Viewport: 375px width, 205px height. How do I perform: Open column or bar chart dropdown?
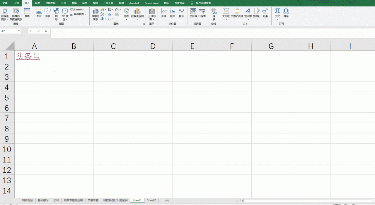(103, 9)
